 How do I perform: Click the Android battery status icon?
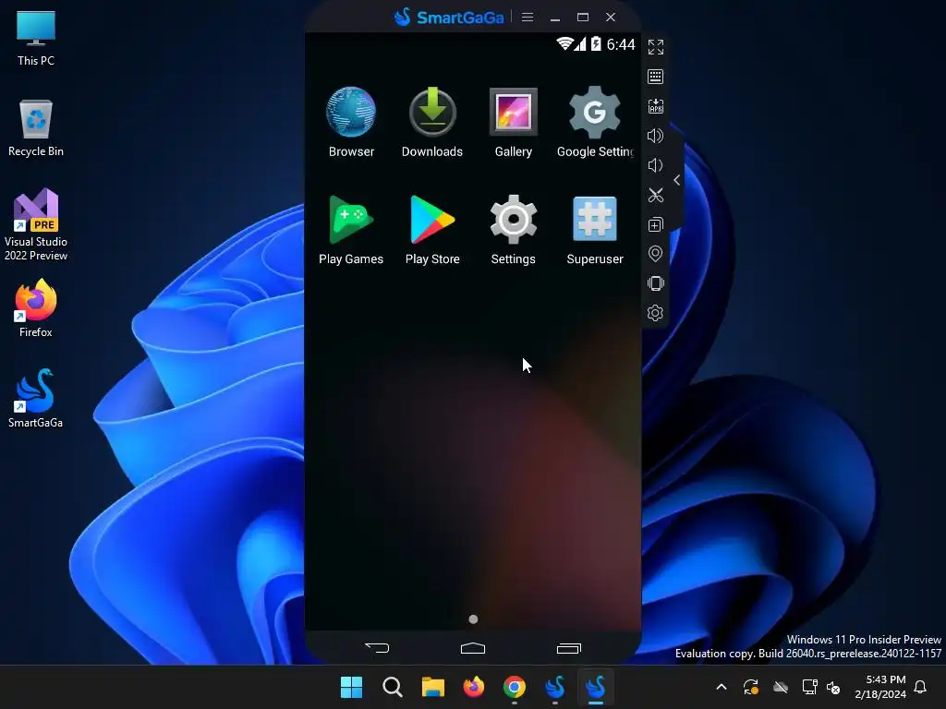point(596,43)
